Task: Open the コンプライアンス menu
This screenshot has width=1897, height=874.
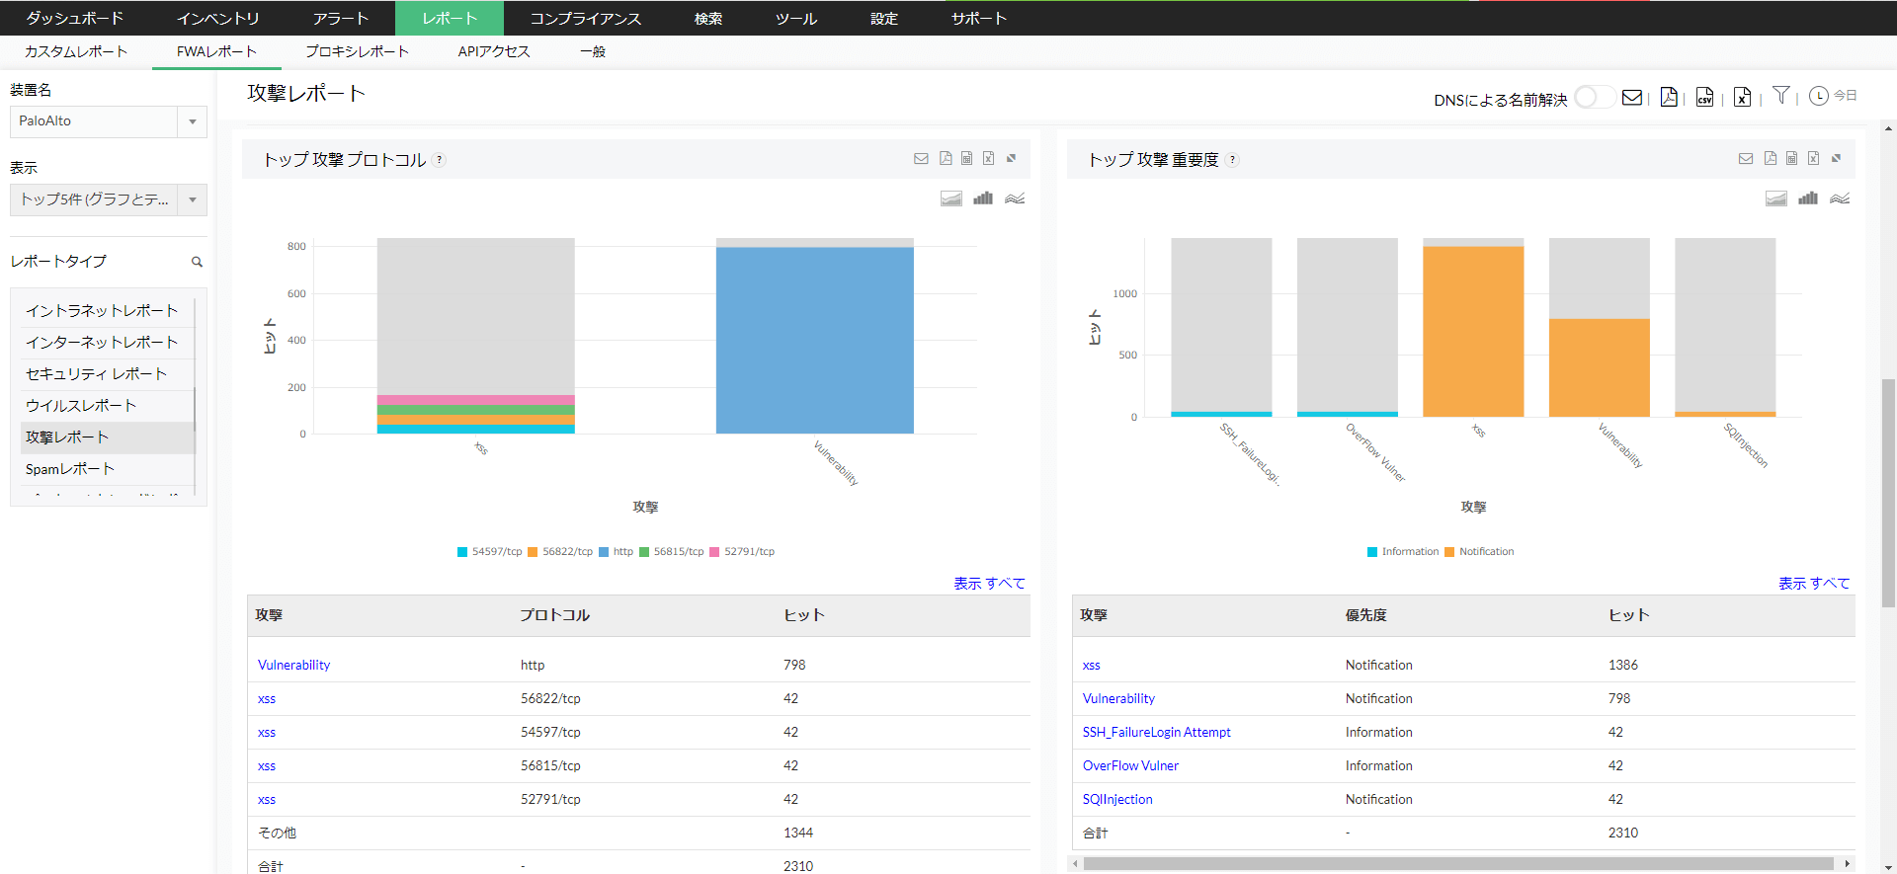Action: [x=585, y=19]
